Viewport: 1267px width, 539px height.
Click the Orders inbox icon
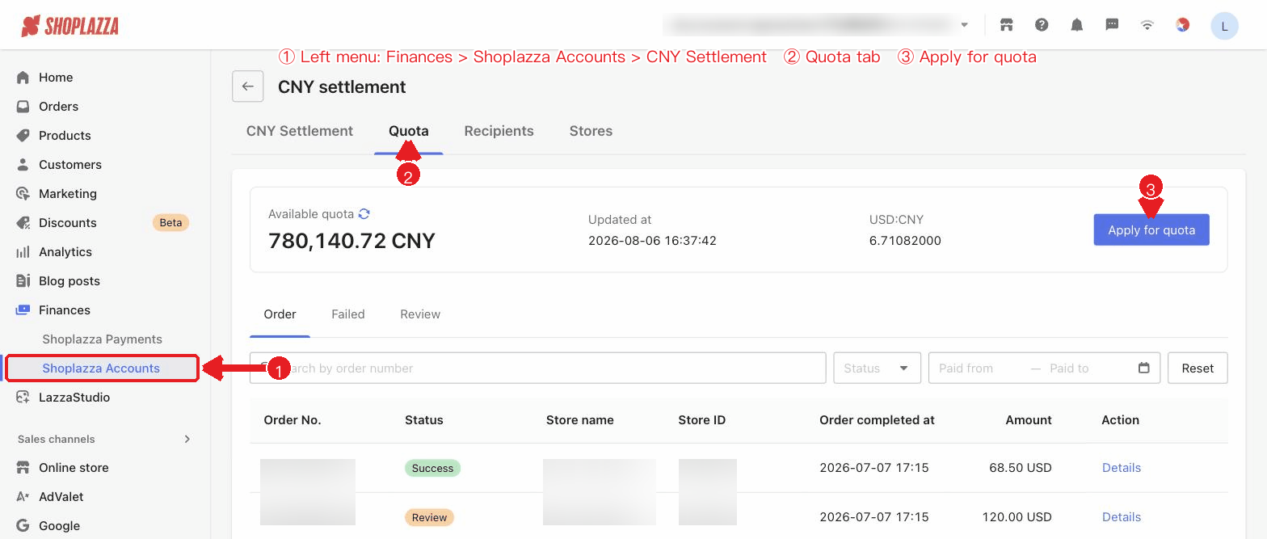point(23,107)
